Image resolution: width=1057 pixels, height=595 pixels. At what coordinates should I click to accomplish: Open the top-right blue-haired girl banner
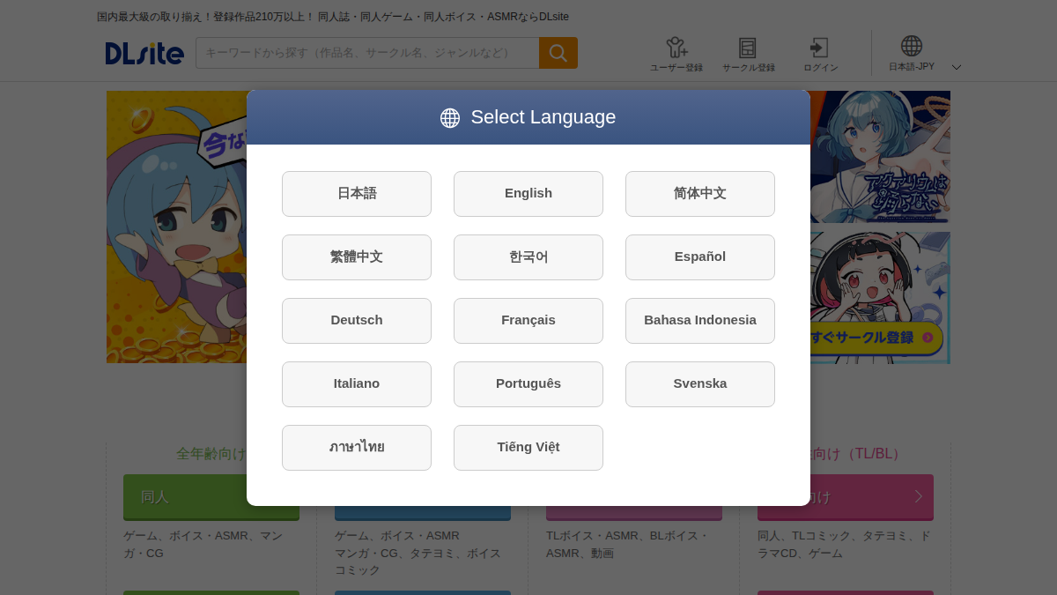[x=880, y=157]
